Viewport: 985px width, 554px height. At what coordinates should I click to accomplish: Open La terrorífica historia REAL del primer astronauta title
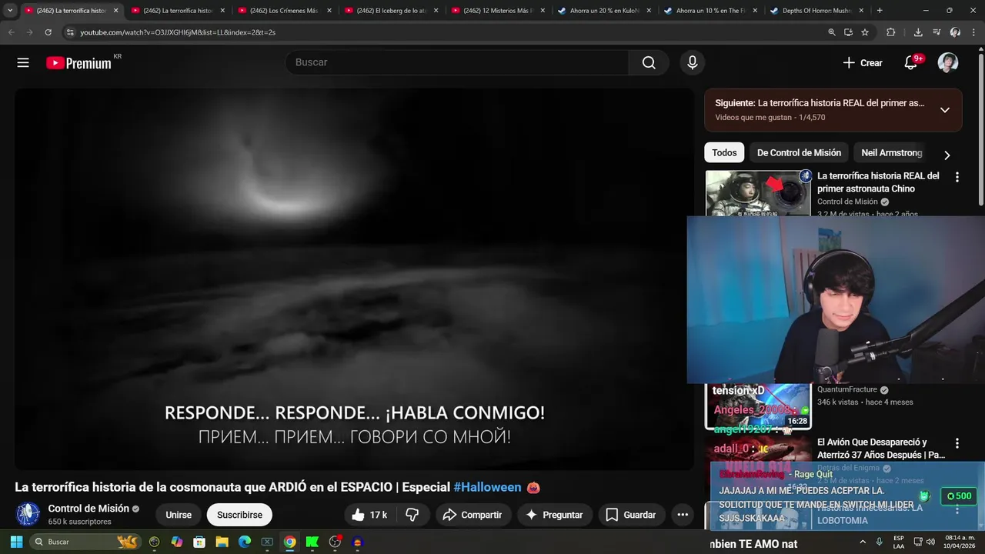coord(878,182)
